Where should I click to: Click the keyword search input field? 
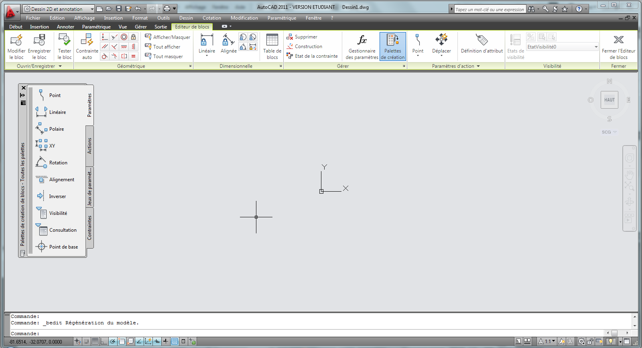pos(489,9)
